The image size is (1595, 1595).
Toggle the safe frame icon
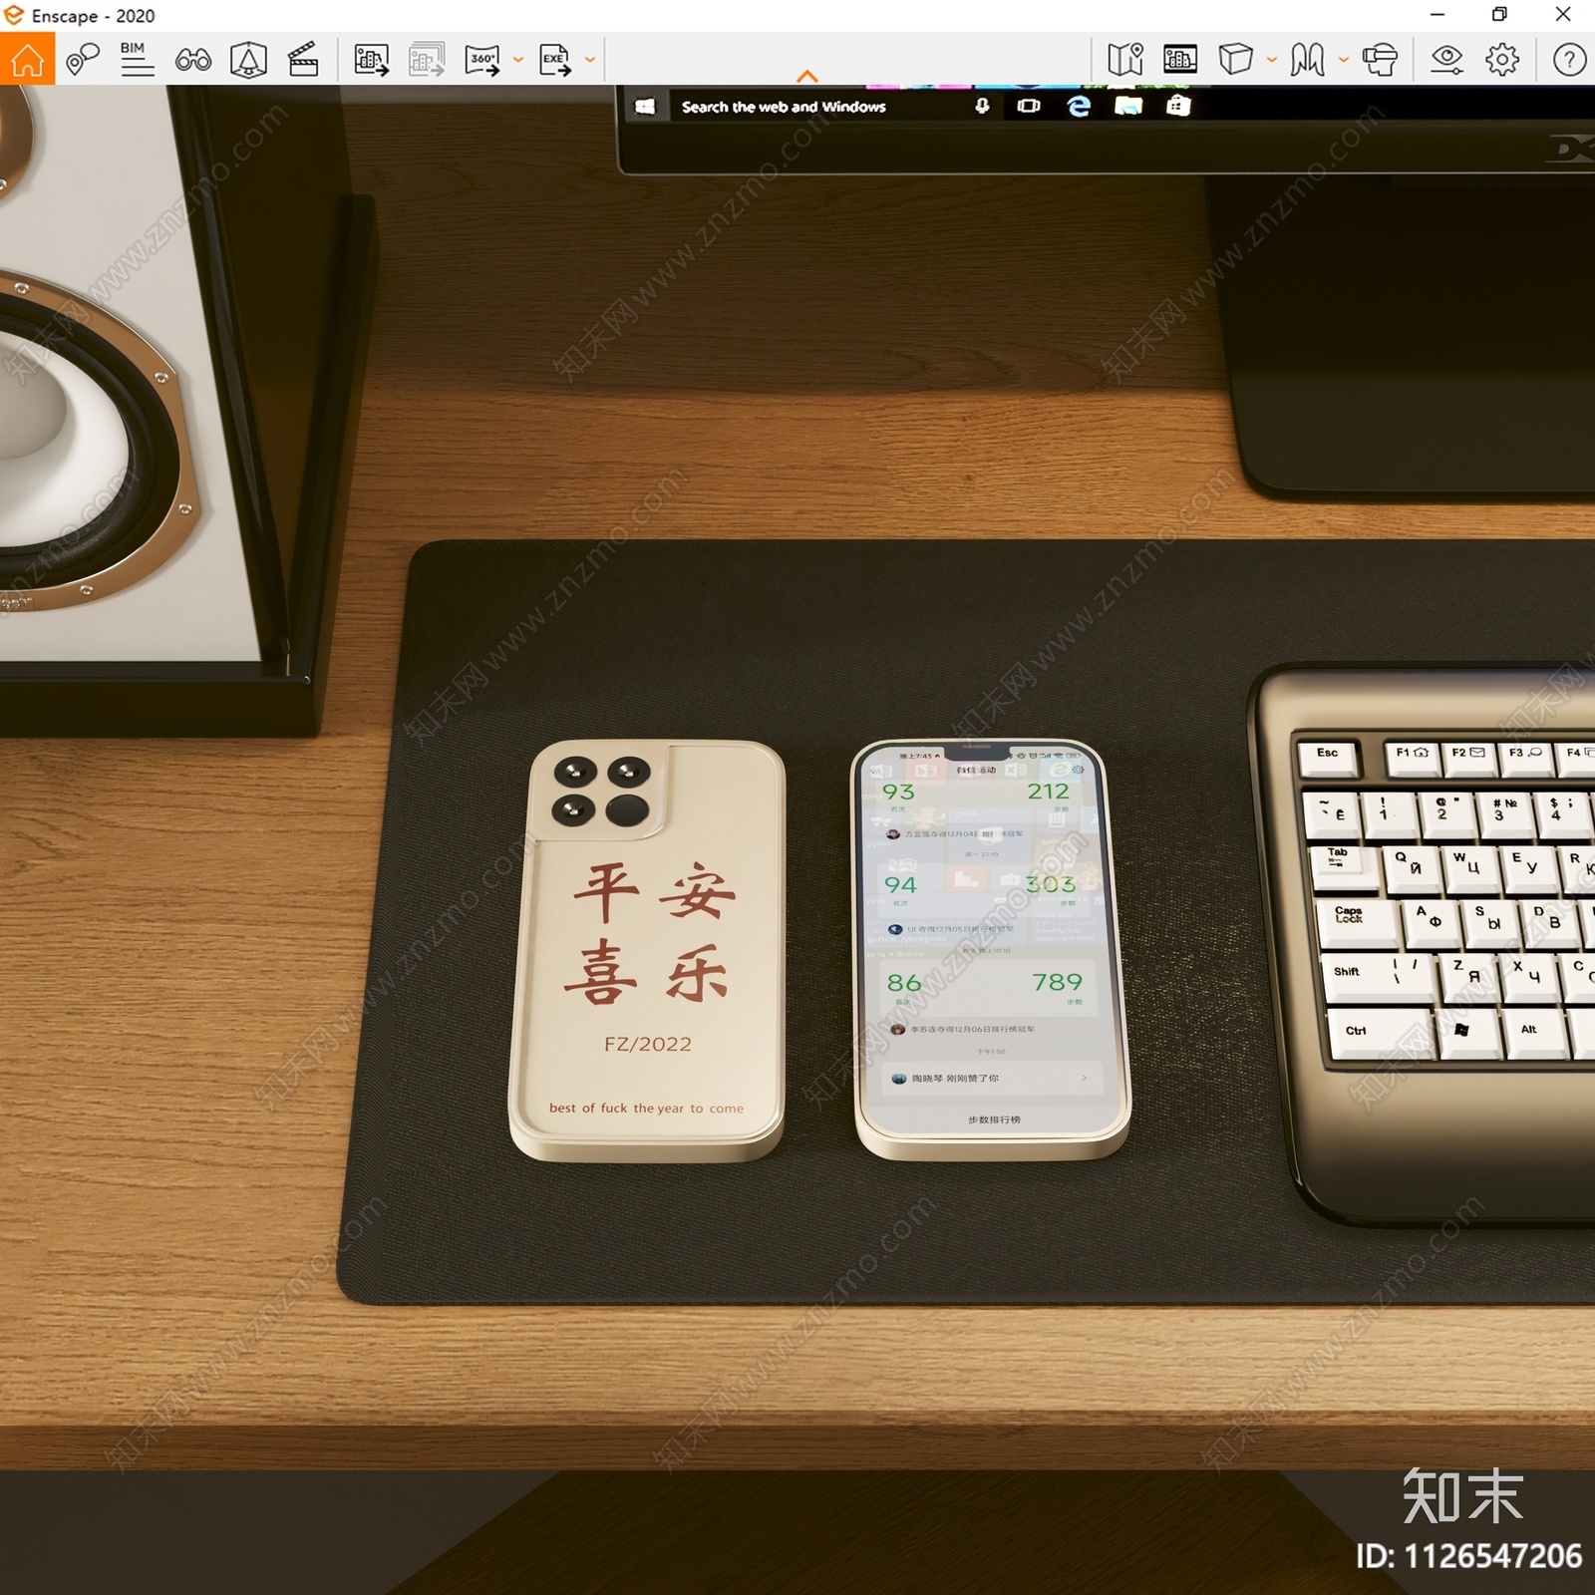pyautogui.click(x=248, y=60)
